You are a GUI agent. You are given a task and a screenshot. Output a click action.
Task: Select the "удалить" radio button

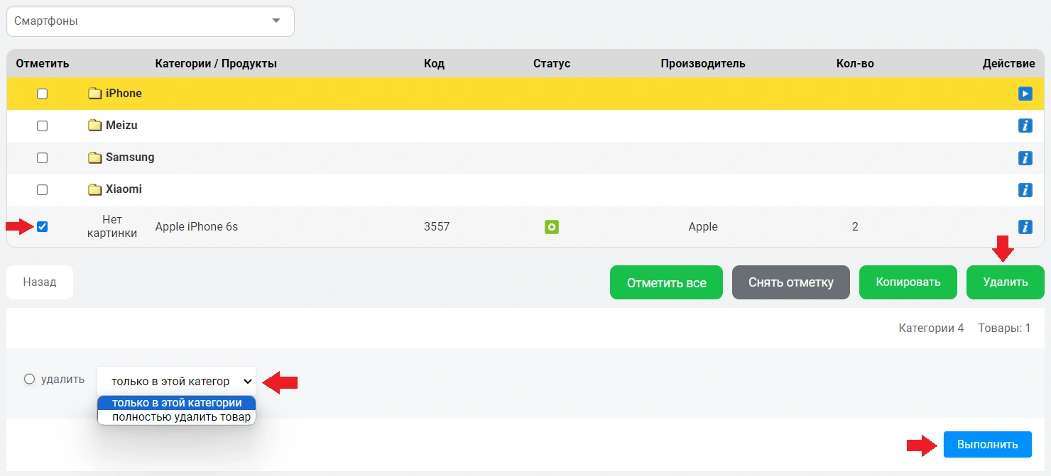(30, 380)
